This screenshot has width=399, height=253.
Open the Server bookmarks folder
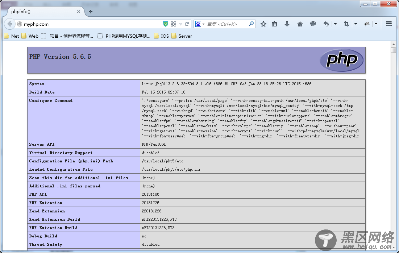click(x=182, y=36)
